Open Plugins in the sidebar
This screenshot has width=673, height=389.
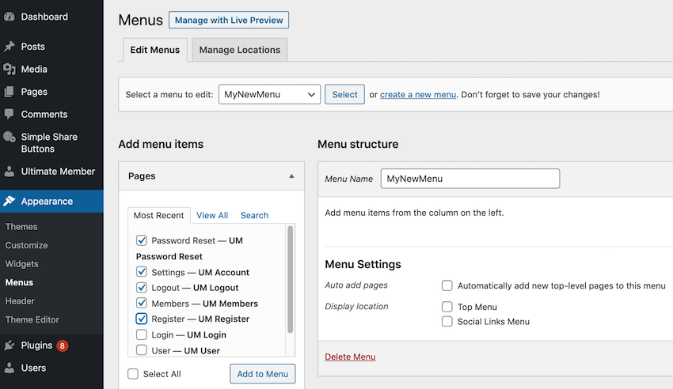click(x=51, y=346)
